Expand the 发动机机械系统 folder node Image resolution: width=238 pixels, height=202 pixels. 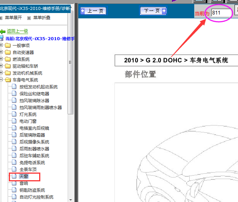[x=1, y=73]
